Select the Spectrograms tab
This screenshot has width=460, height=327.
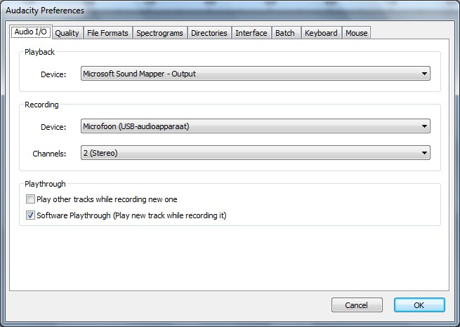[x=159, y=33]
